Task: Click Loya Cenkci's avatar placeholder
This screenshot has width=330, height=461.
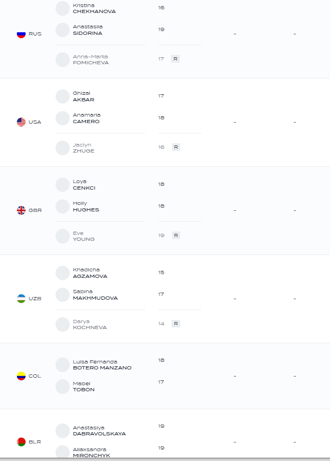Action: (x=63, y=185)
